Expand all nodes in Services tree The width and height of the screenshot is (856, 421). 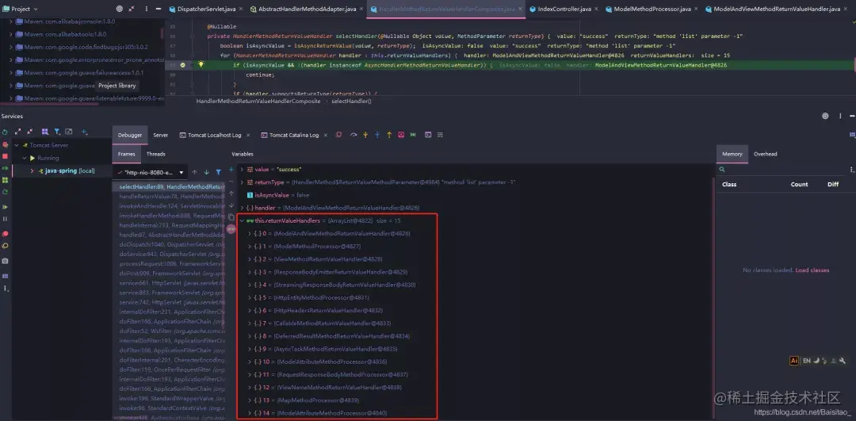click(18, 132)
